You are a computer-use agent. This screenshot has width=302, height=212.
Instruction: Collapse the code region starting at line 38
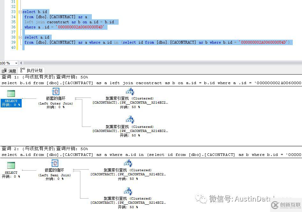(20, 37)
